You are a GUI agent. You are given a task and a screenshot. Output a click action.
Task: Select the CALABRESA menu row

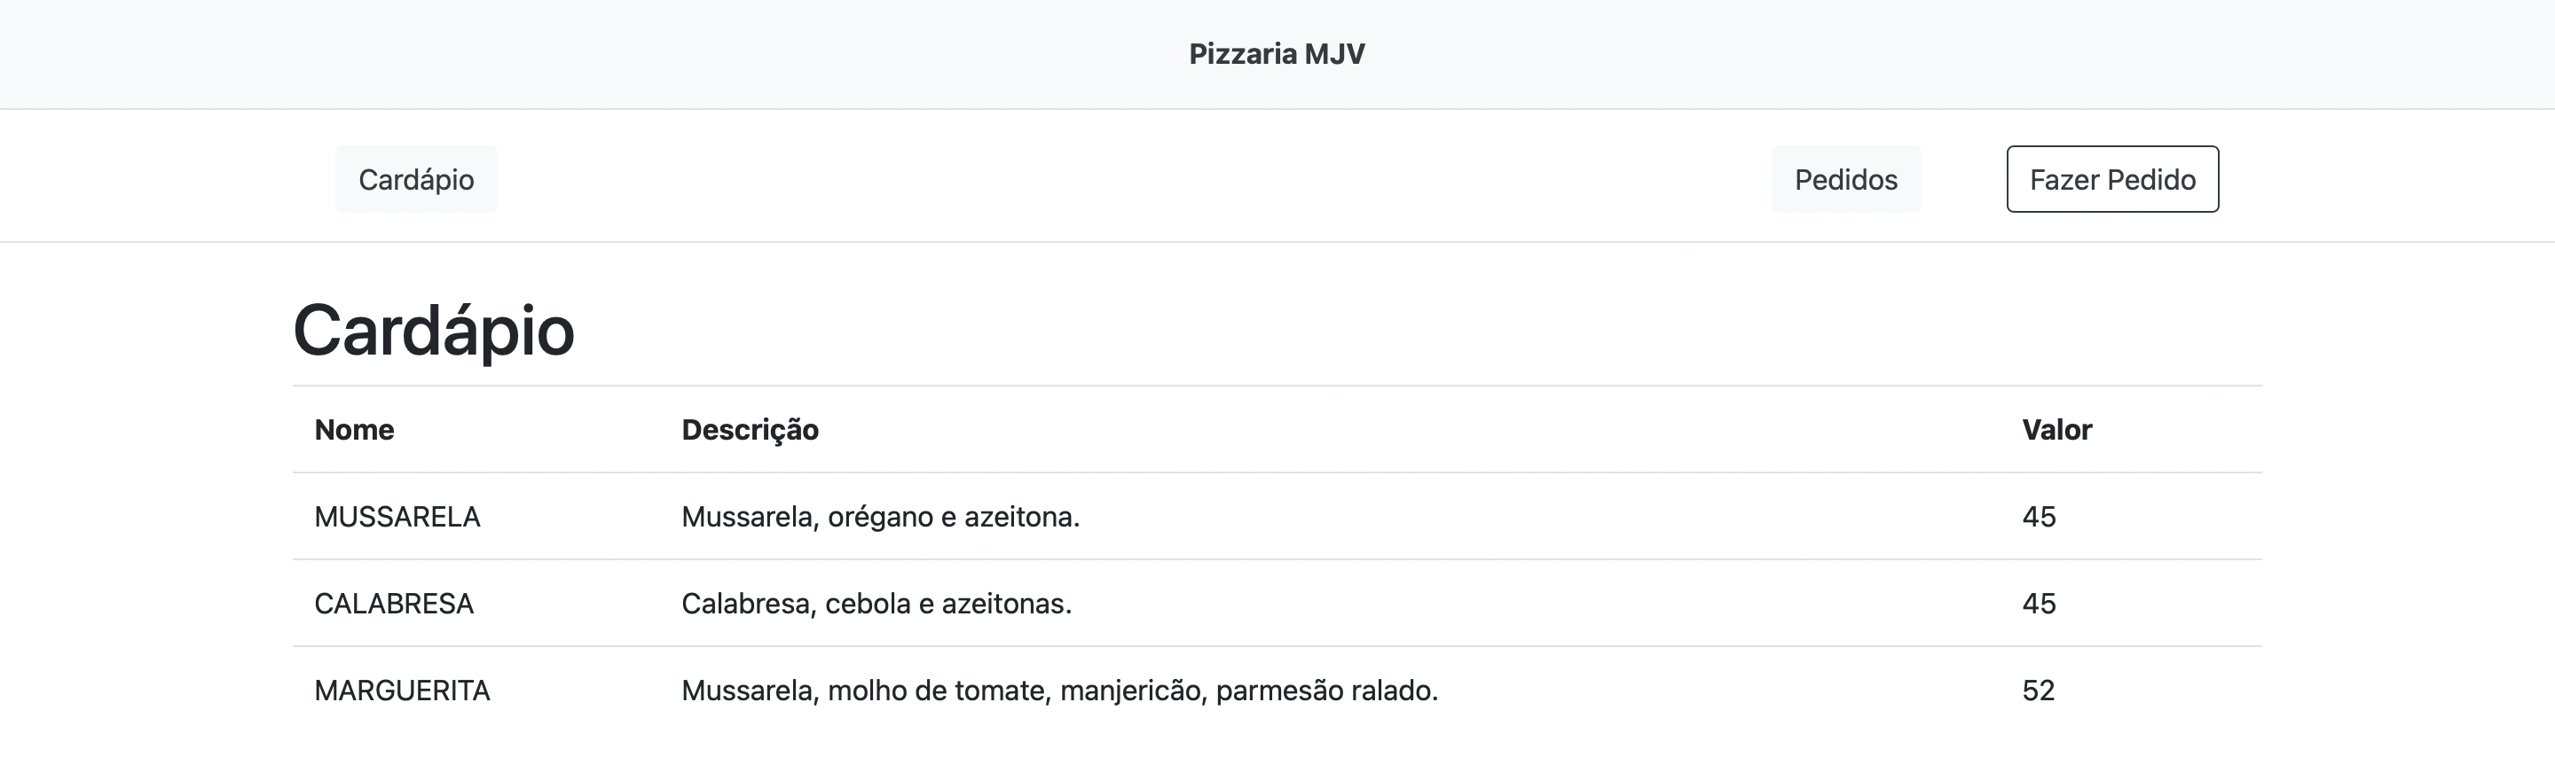tap(1191, 603)
